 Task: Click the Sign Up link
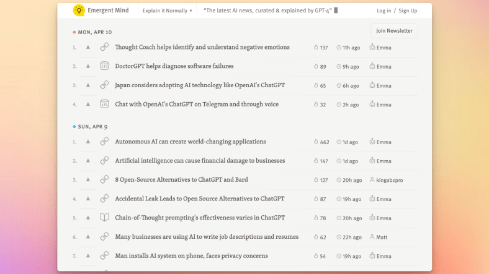point(408,11)
